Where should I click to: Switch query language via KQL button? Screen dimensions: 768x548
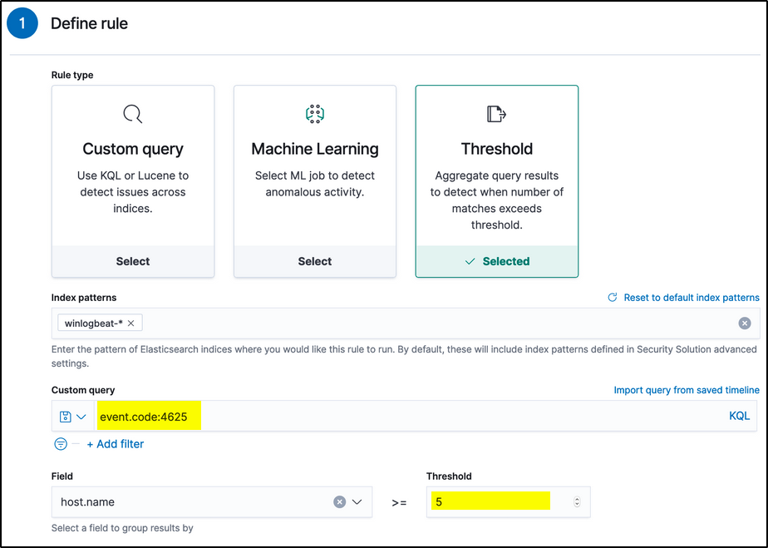739,417
